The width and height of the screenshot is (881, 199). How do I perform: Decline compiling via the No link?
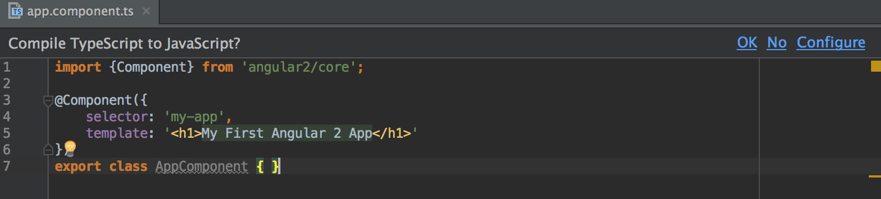tap(776, 42)
